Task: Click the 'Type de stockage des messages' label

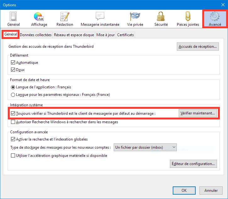Action: [x=60, y=147]
